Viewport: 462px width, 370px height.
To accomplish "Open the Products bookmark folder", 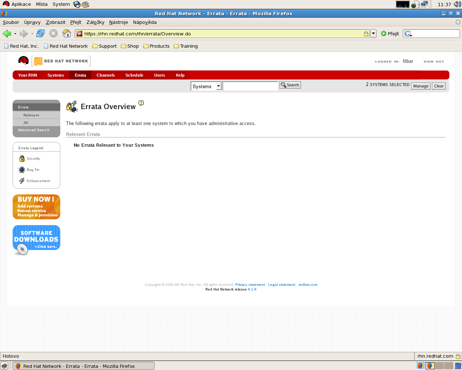I will tap(156, 46).
